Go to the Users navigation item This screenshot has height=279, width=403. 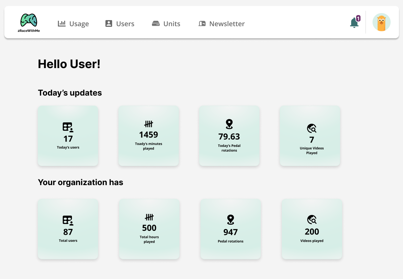(120, 23)
